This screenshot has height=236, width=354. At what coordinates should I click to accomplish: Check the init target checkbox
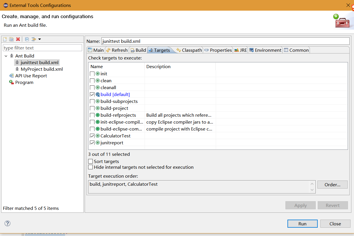click(92, 74)
